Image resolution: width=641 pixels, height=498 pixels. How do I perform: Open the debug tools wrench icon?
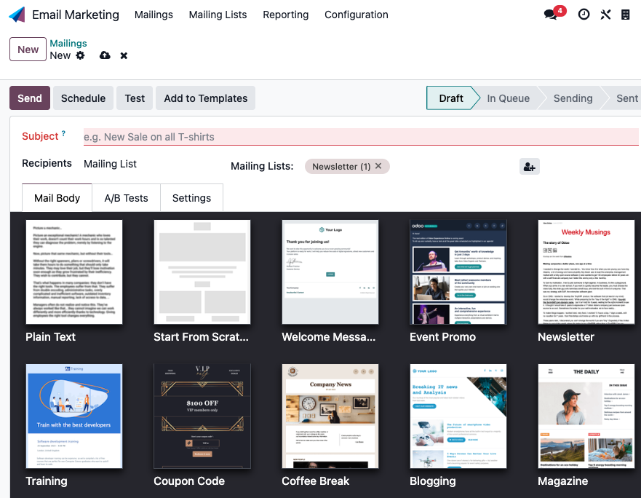click(x=605, y=15)
